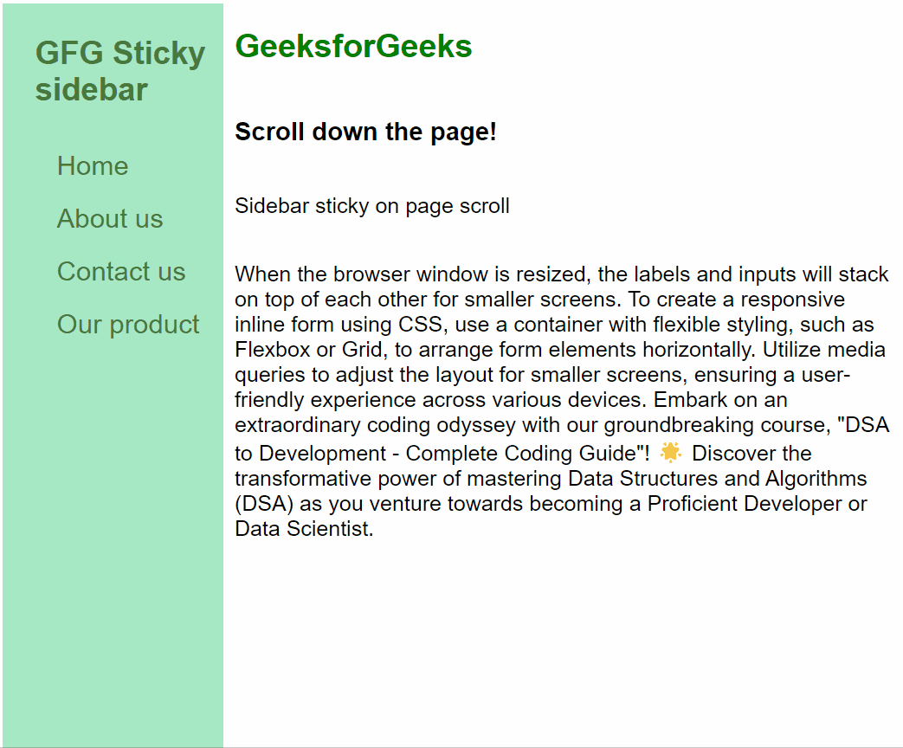The width and height of the screenshot is (903, 748).
Task: Open the About us link
Action: 110,219
